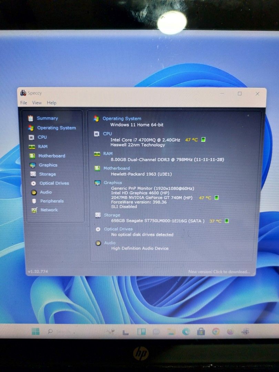
Task: Click the Storage heading in summary panel
Action: coord(112,215)
